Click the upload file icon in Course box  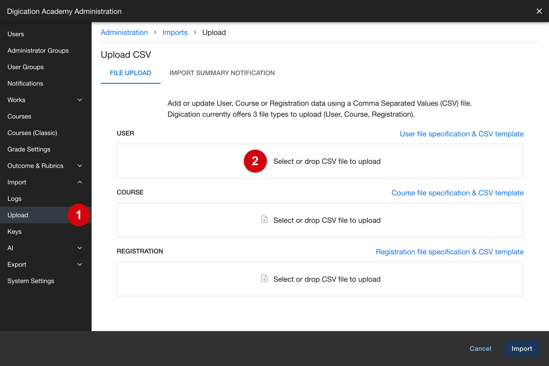point(264,220)
